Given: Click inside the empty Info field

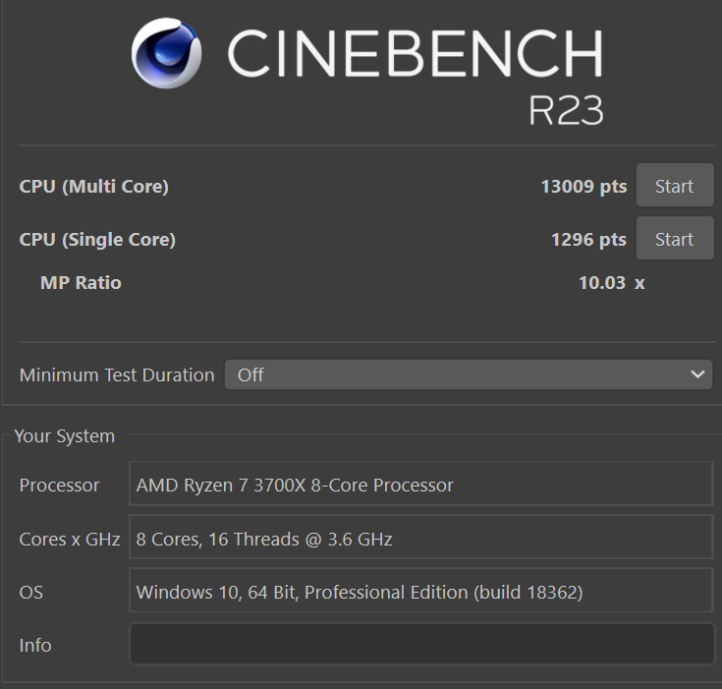Looking at the screenshot, I should pos(421,644).
